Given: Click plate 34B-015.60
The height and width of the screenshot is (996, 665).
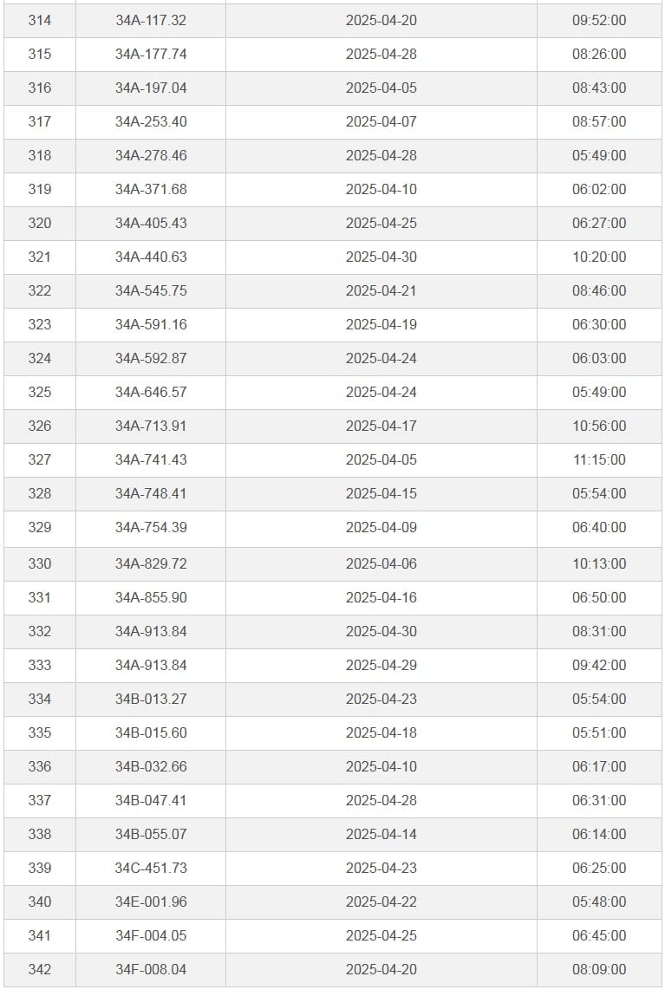Looking at the screenshot, I should [x=151, y=732].
